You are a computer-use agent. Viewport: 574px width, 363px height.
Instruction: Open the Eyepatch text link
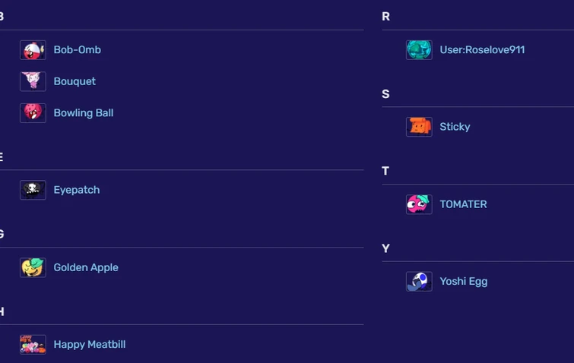coord(76,190)
